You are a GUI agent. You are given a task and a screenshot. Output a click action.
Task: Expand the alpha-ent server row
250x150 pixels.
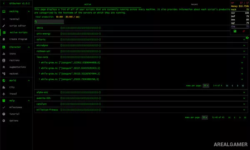[244, 92]
